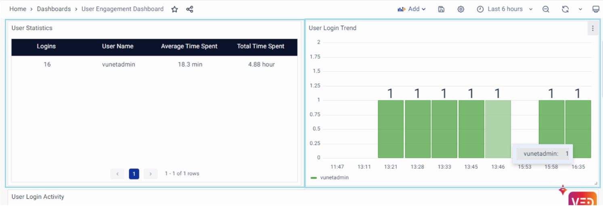Click the share dashboard icon
This screenshot has width=603, height=206.
tap(190, 9)
